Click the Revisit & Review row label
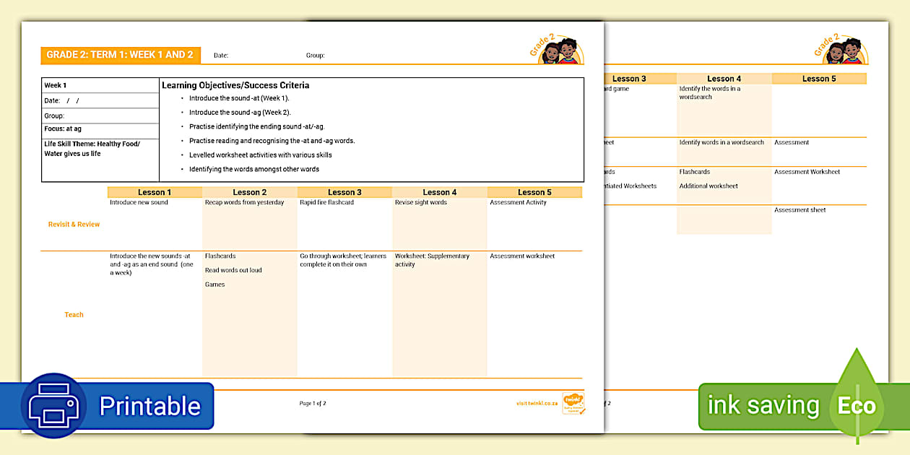The height and width of the screenshot is (455, 910). [74, 225]
